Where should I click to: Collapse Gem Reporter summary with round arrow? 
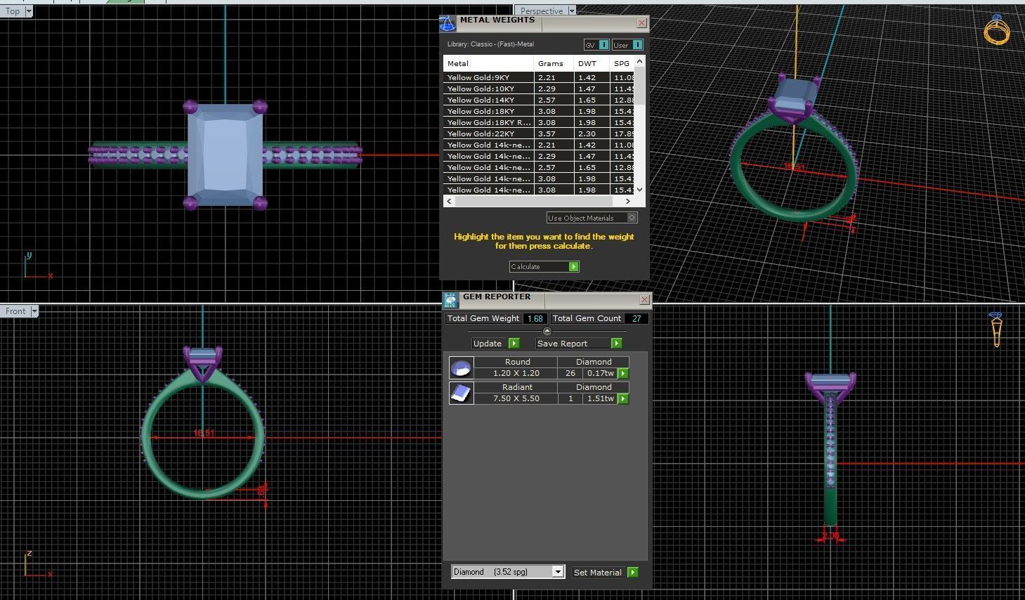[x=547, y=331]
